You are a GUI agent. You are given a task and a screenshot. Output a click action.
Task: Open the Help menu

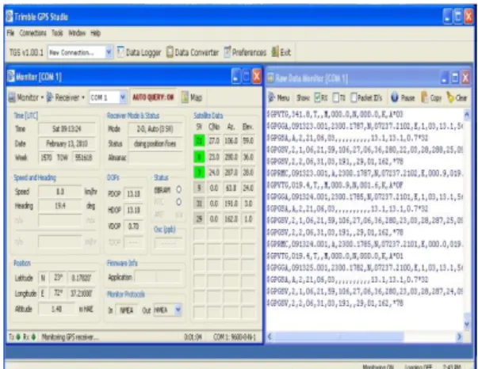click(95, 33)
